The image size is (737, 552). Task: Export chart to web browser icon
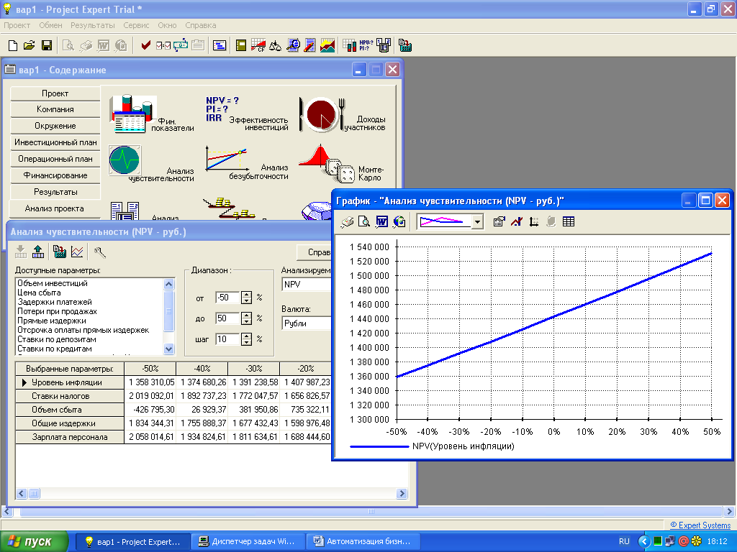point(399,222)
